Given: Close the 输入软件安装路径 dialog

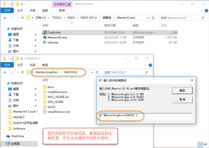Looking at the screenshot, I should (x=192, y=80).
